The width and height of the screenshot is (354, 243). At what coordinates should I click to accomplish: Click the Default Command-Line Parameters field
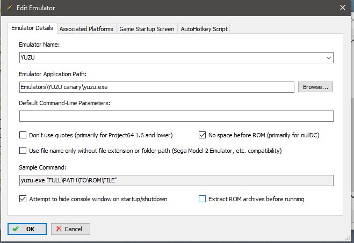pyautogui.click(x=176, y=116)
